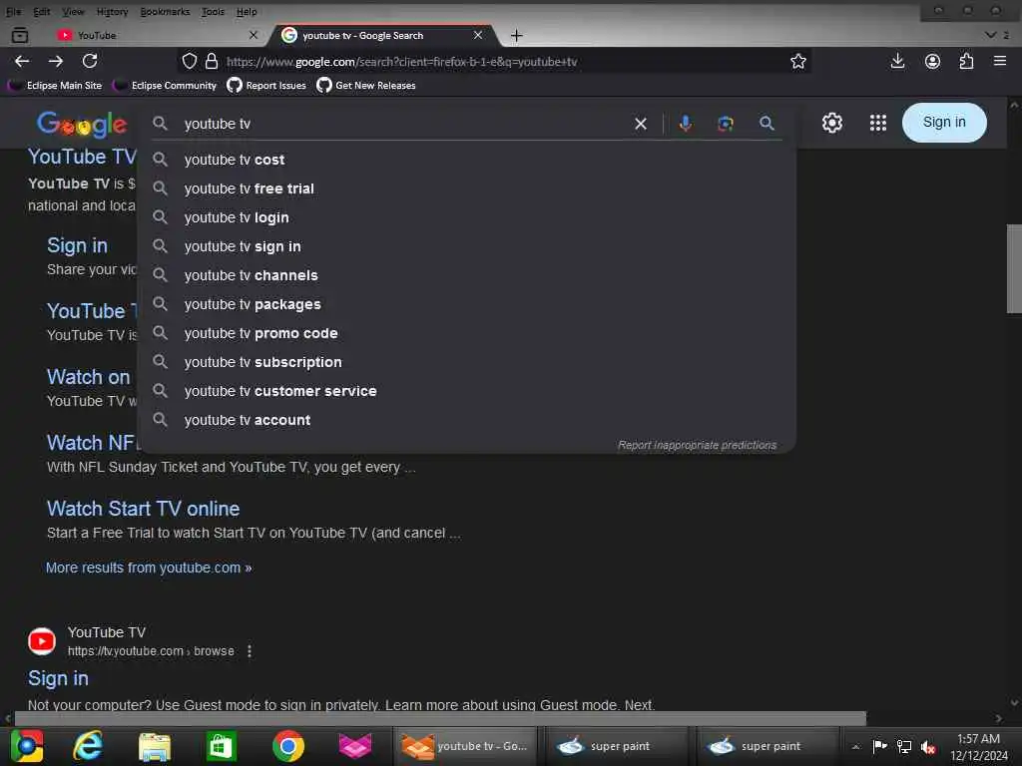Select suggestion youtube tv packages
The height and width of the screenshot is (766, 1022).
coord(466,304)
